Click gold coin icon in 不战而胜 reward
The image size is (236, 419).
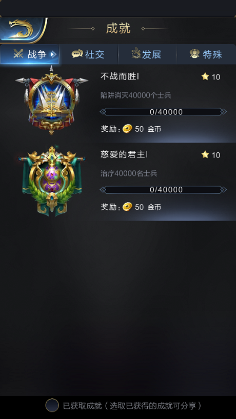[127, 129]
